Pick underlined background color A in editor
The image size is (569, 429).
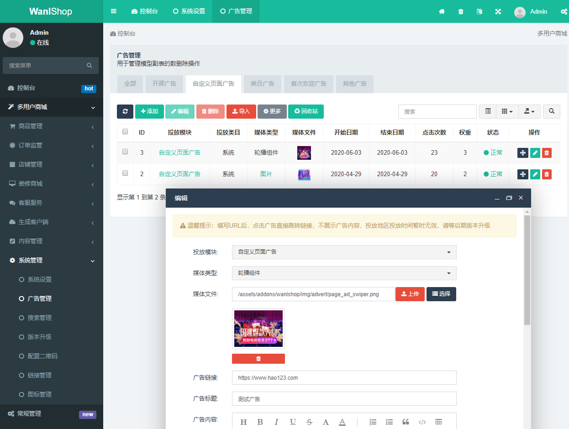(342, 422)
